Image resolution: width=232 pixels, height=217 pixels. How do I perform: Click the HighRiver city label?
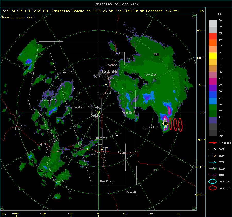[107, 181]
